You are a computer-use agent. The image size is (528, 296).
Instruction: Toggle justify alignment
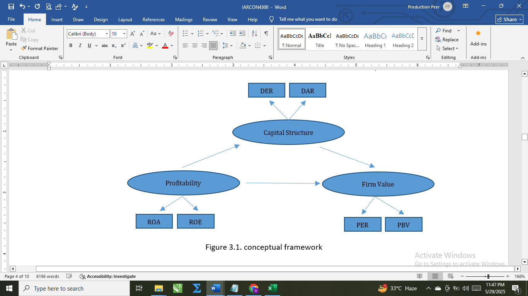[x=213, y=45]
